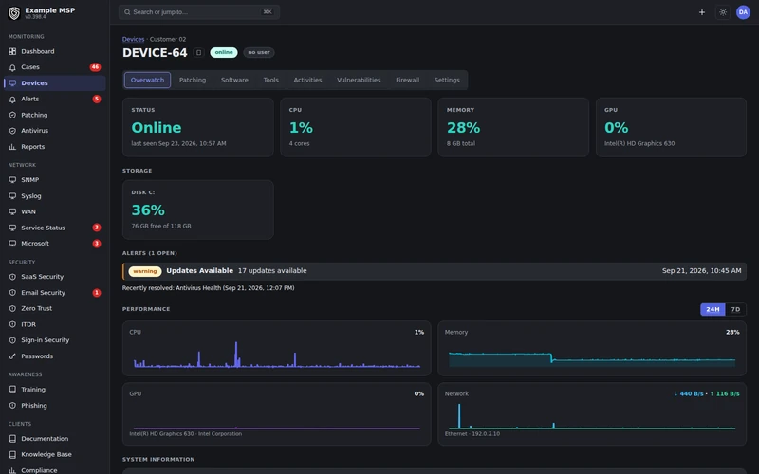Click the Syslog sidebar icon

click(12, 196)
